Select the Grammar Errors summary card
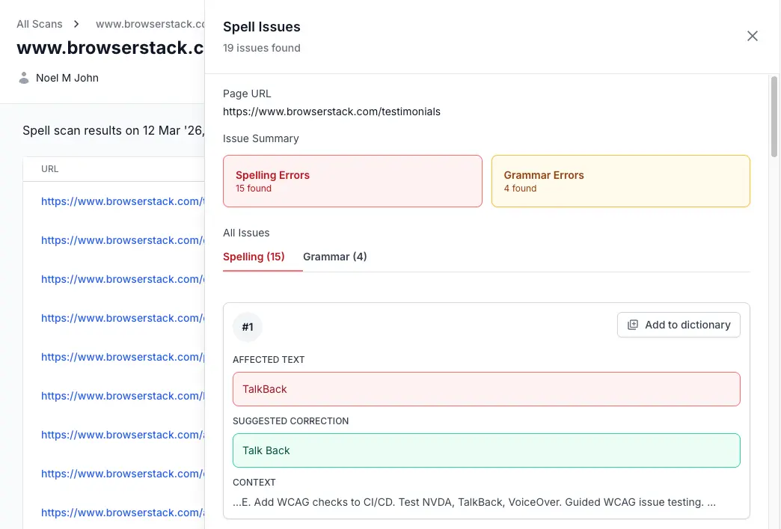This screenshot has width=781, height=529. [620, 181]
